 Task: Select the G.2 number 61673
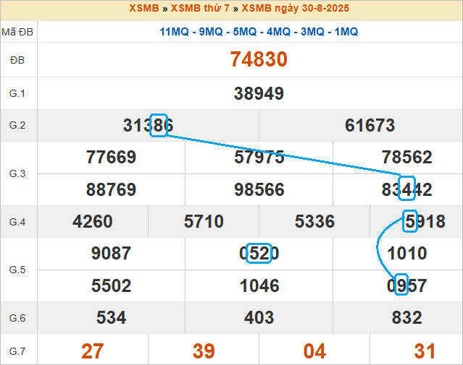[370, 125]
